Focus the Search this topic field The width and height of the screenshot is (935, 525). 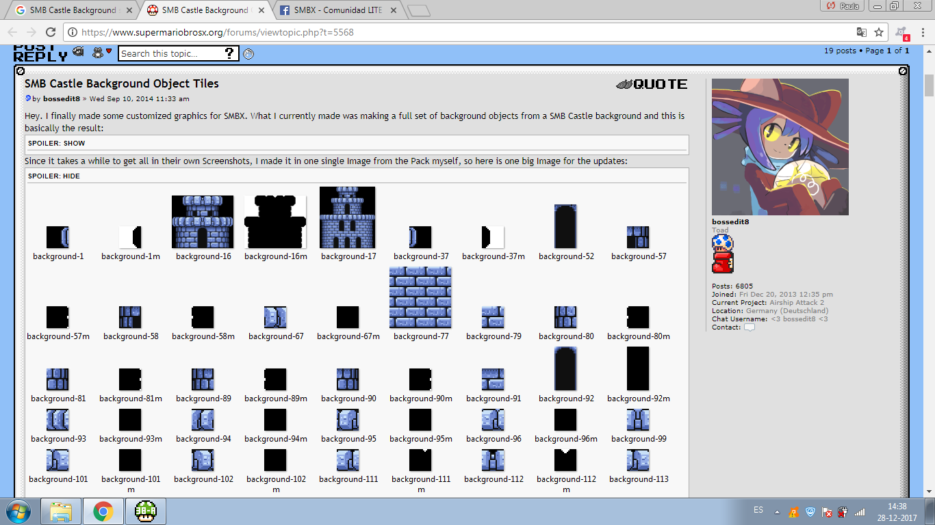(x=171, y=53)
